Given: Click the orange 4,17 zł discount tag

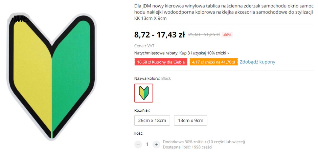Looking at the screenshot, I should (213, 62).
